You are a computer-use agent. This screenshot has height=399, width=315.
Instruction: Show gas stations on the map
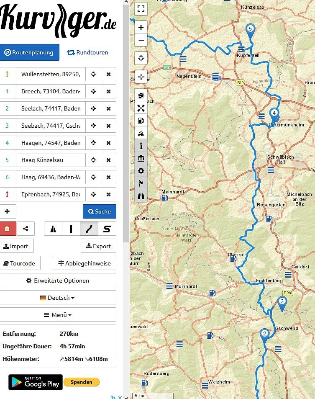(x=141, y=121)
